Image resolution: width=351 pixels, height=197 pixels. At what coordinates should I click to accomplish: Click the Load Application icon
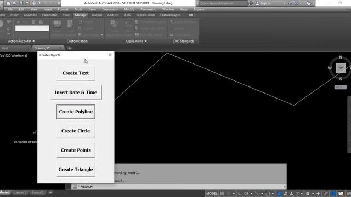tap(114, 24)
